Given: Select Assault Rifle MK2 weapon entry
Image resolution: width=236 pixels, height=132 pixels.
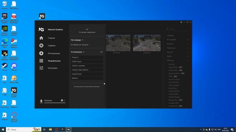Looking at the screenshot, I should tap(176, 67).
